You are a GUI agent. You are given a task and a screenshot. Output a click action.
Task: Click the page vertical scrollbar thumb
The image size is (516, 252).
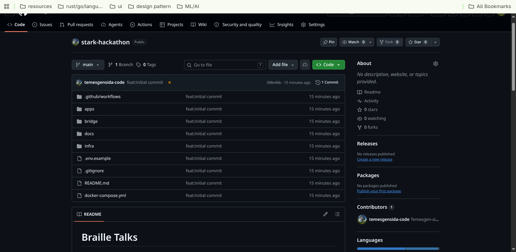(x=513, y=56)
